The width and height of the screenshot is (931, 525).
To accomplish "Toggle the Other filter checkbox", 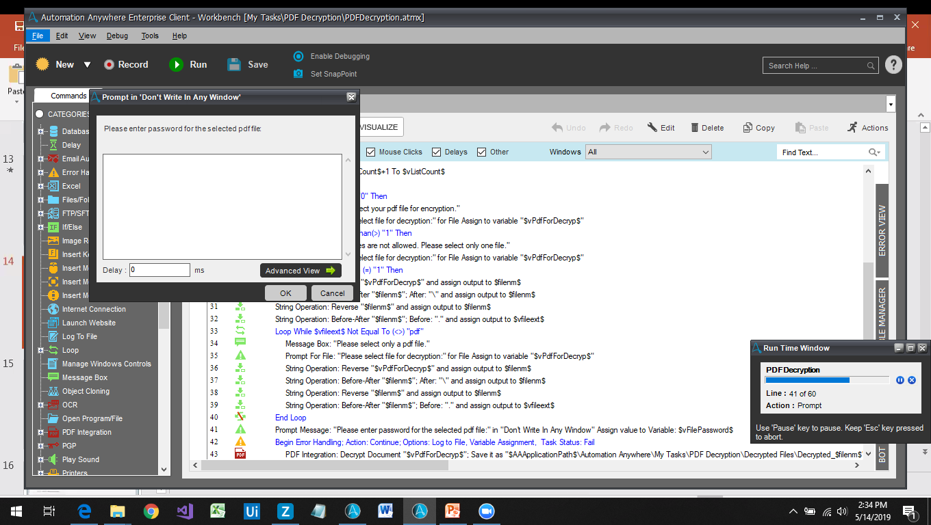I will point(482,152).
